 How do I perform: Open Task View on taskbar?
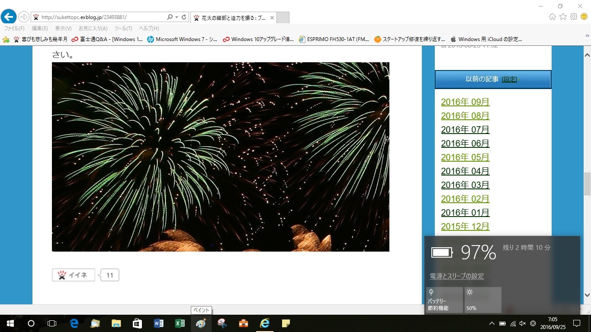click(52, 323)
